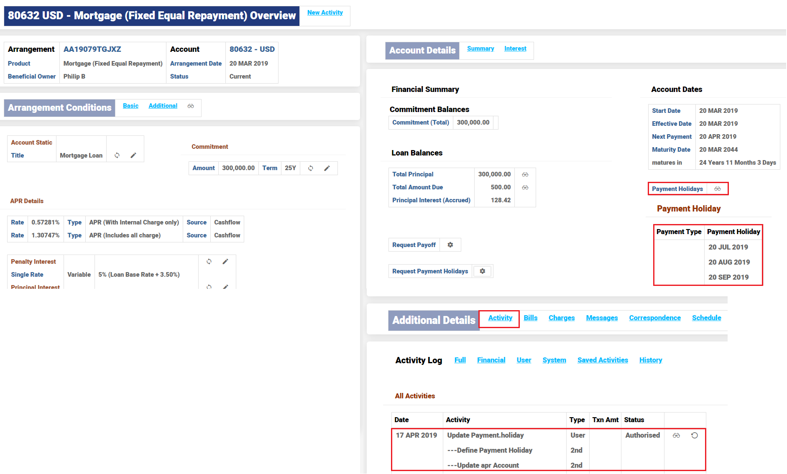
Task: View Total Principal details via glasses icon
Action: [x=525, y=174]
